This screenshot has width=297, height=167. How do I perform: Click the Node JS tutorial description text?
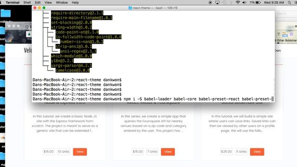pos(65,123)
